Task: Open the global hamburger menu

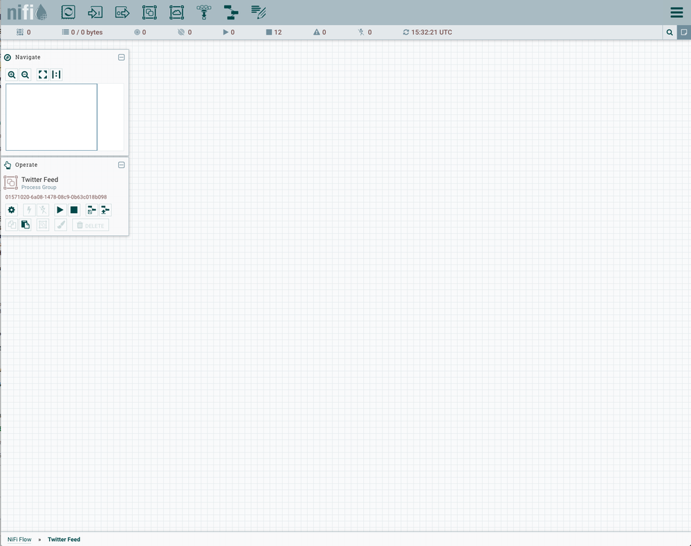Action: pyautogui.click(x=676, y=12)
